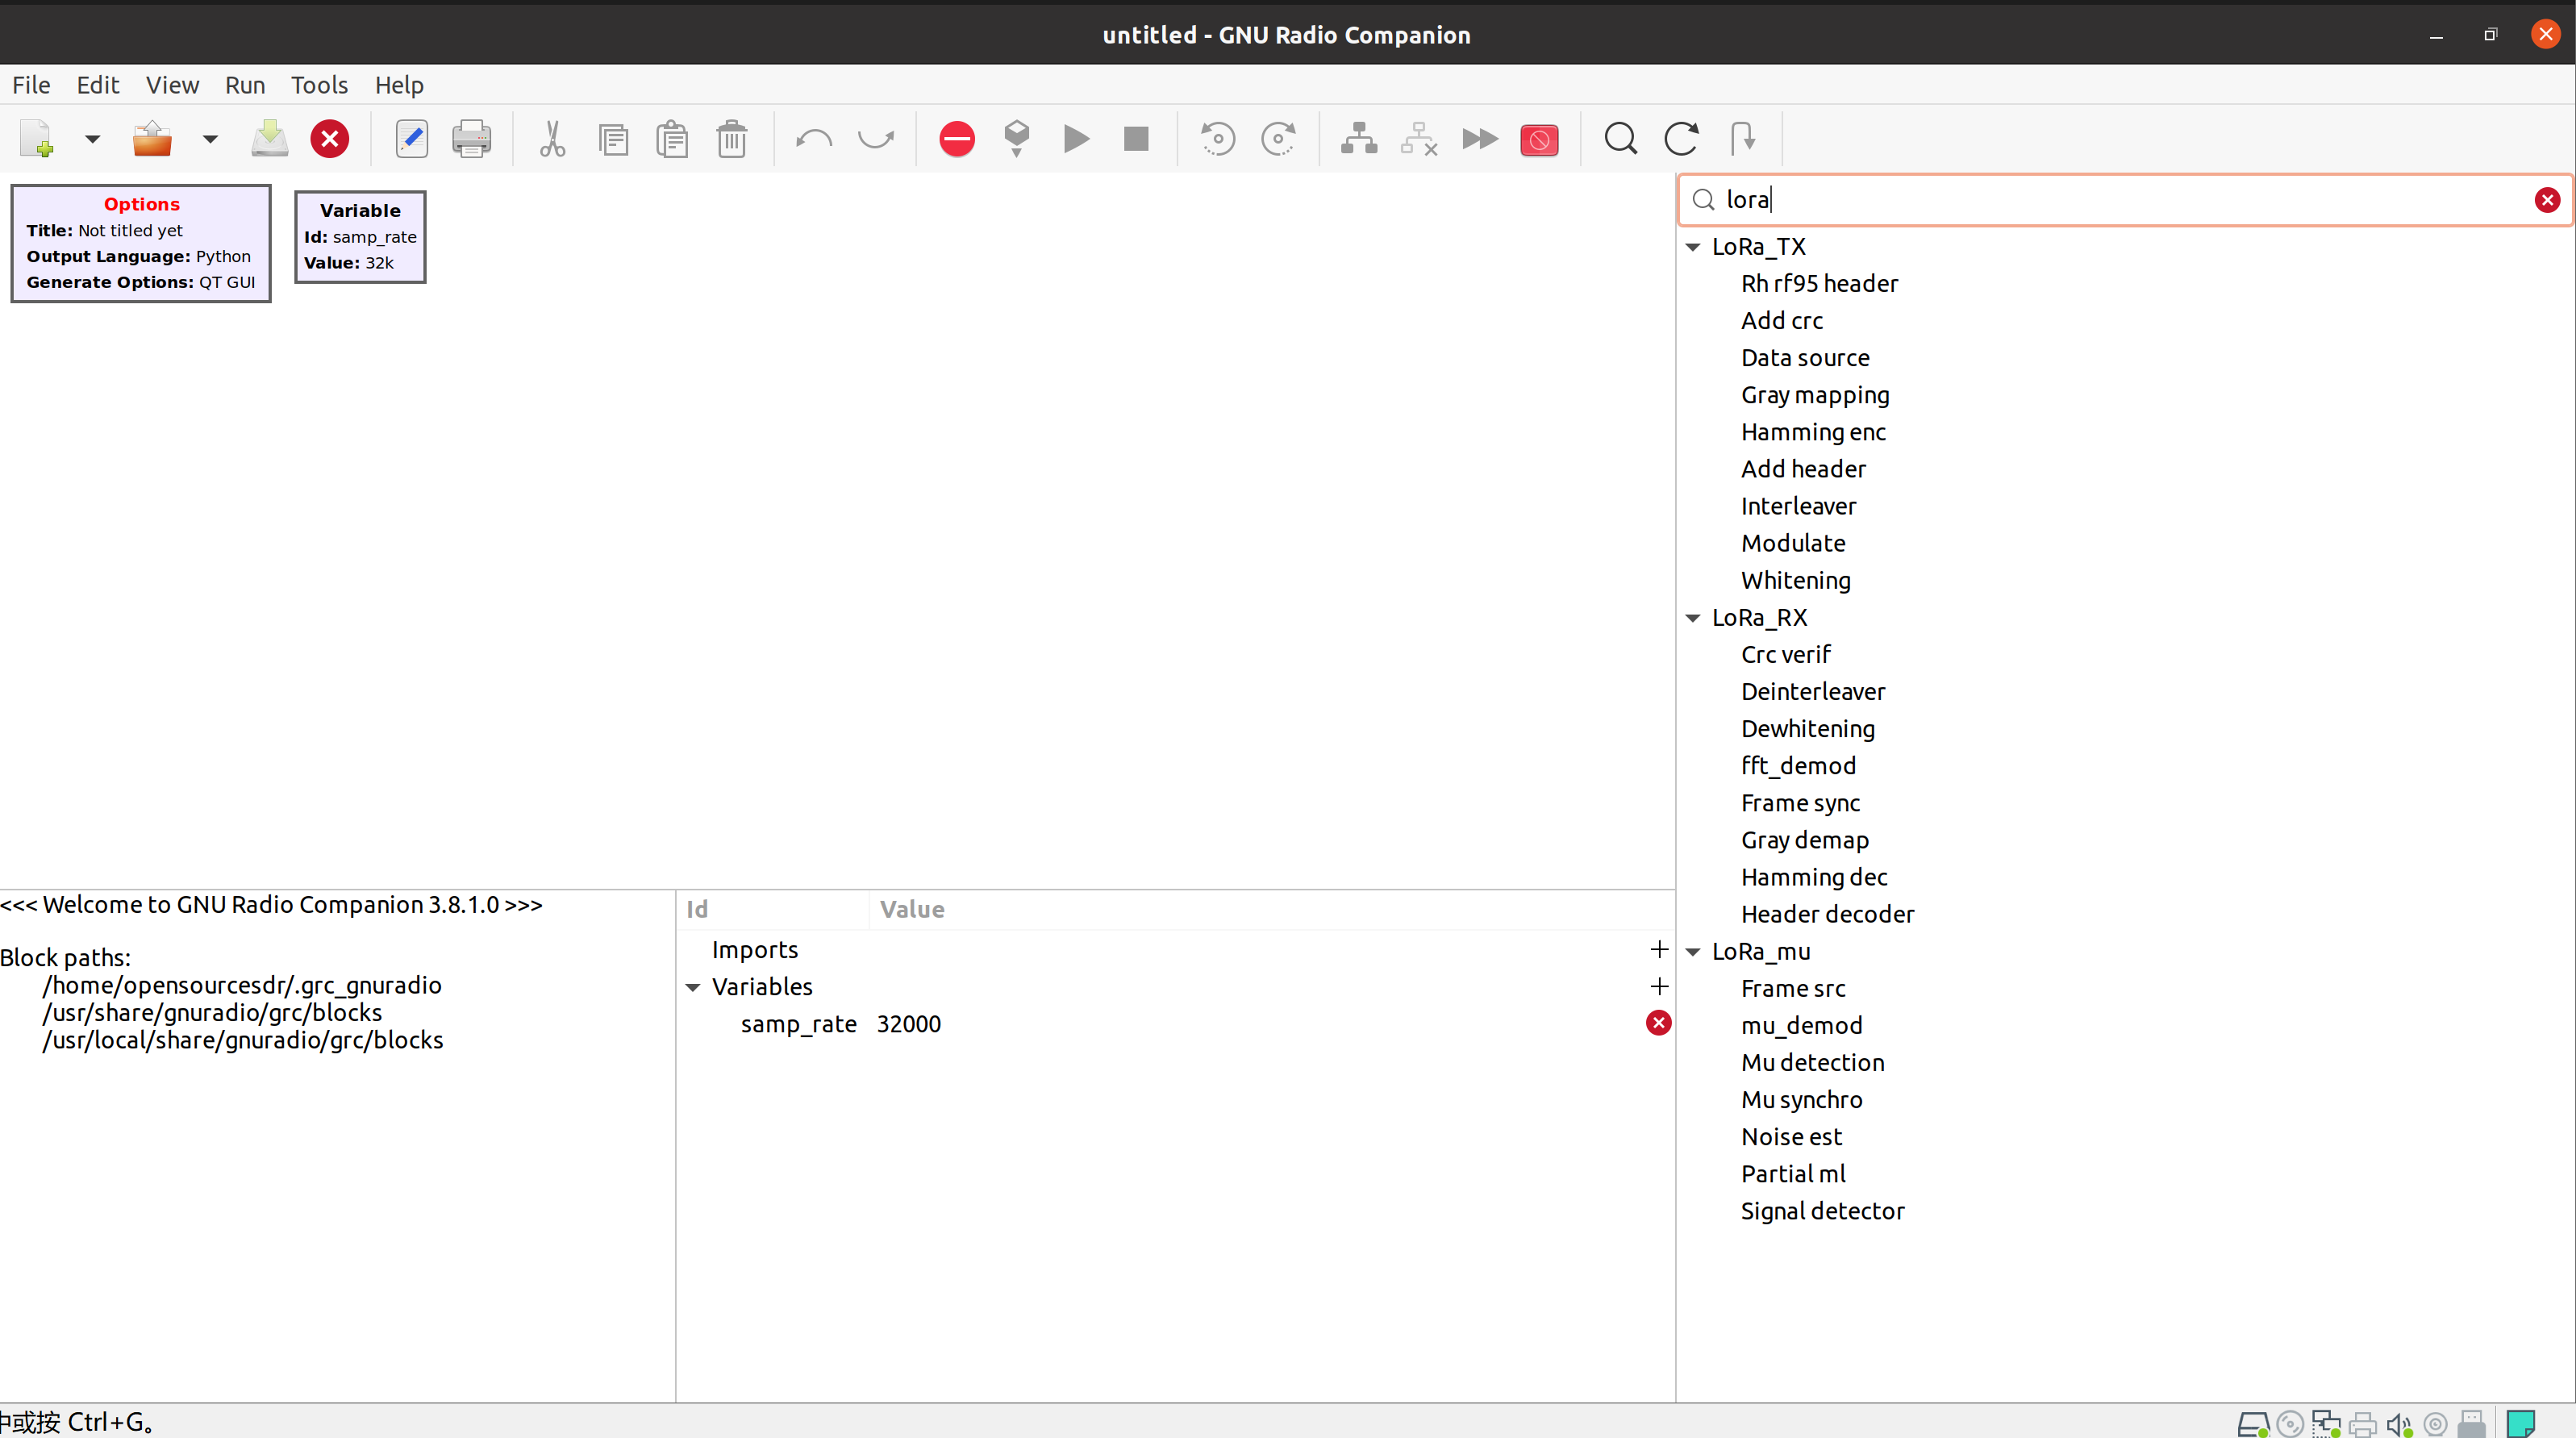Screen dimensions: 2576x1438
Task: Click the Generate flow graph icon
Action: click(1016, 139)
